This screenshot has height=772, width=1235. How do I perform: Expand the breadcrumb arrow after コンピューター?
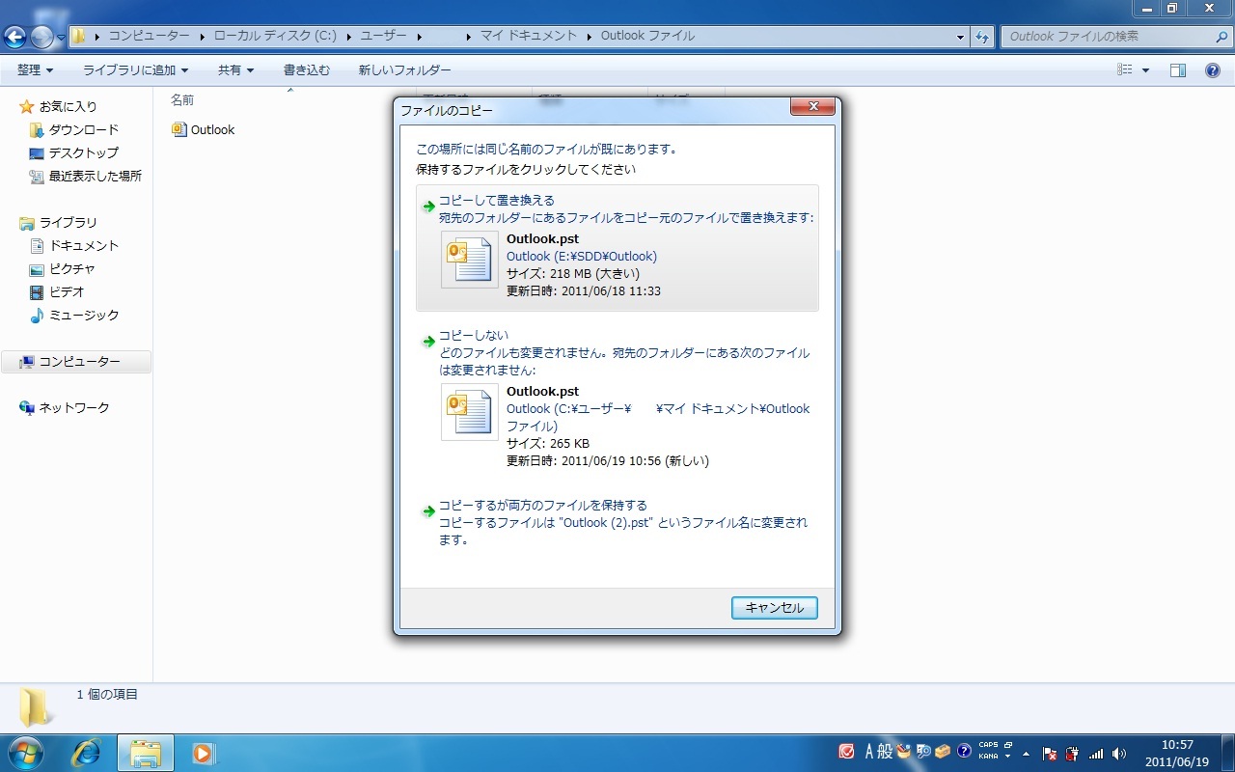pyautogui.click(x=203, y=37)
